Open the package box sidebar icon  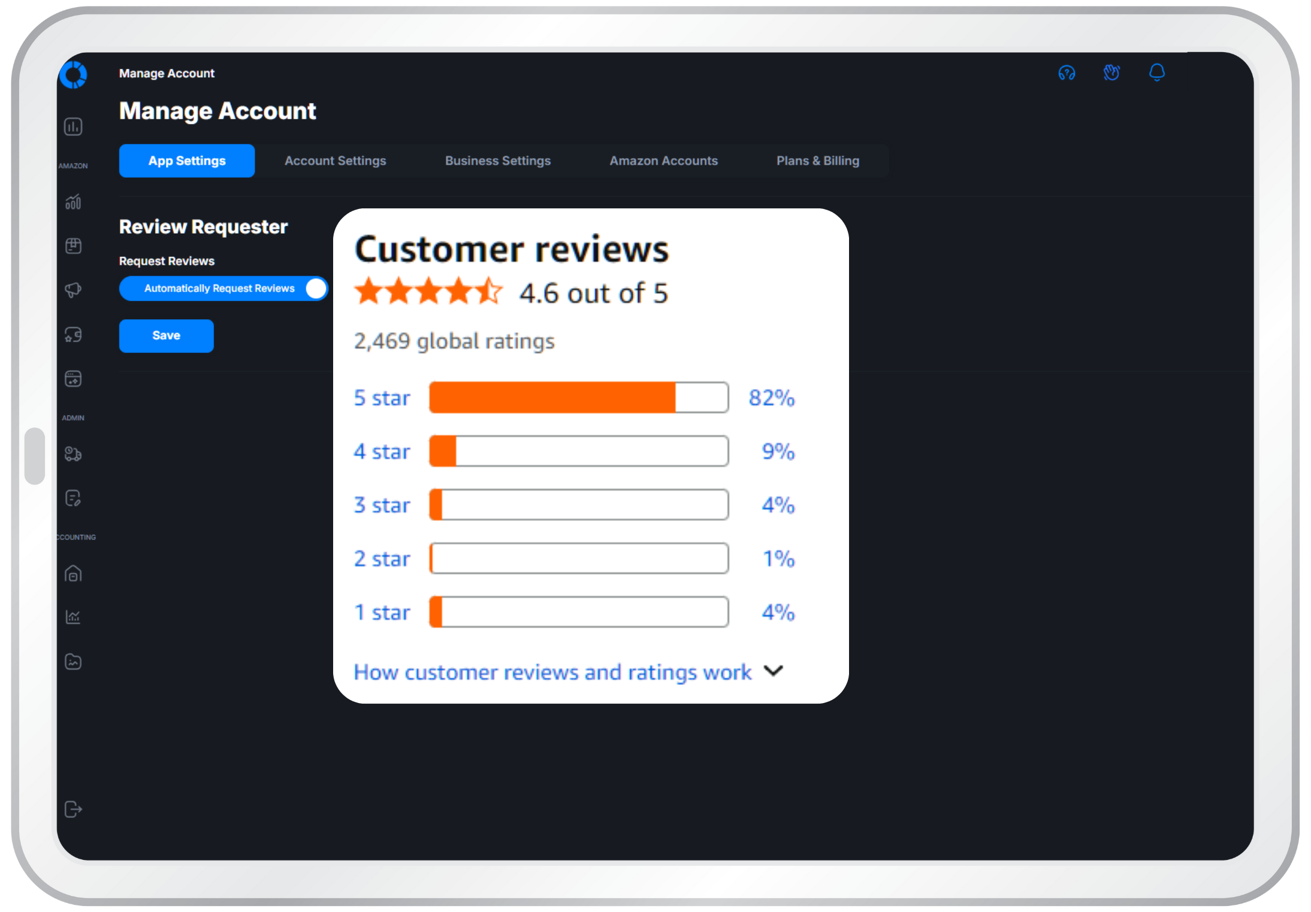click(73, 246)
